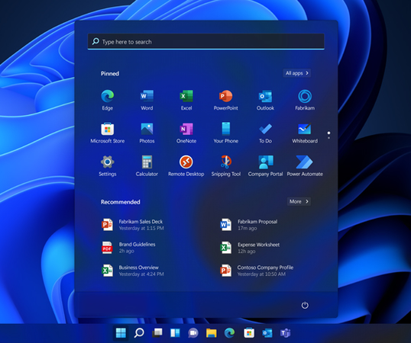Open Expense Worksheet spreadsheet
Screen dimensions: 411x343
click(250, 248)
